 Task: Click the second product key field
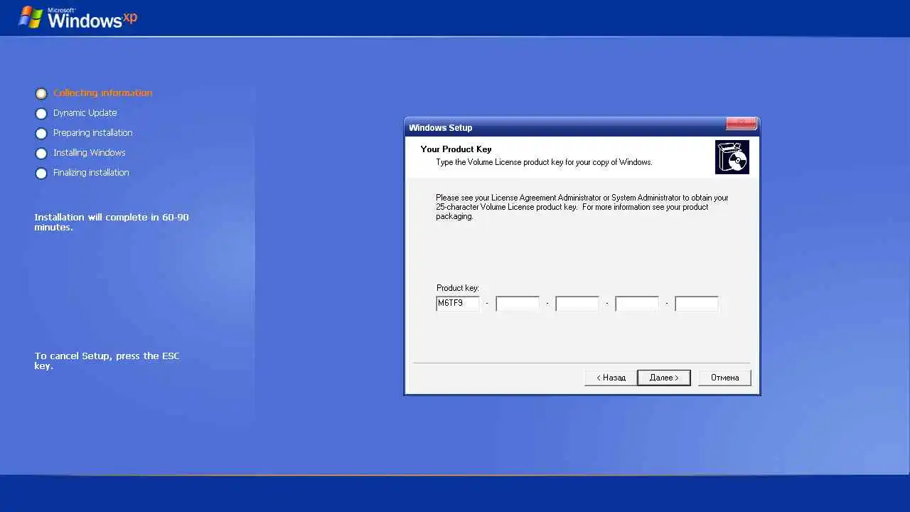518,304
